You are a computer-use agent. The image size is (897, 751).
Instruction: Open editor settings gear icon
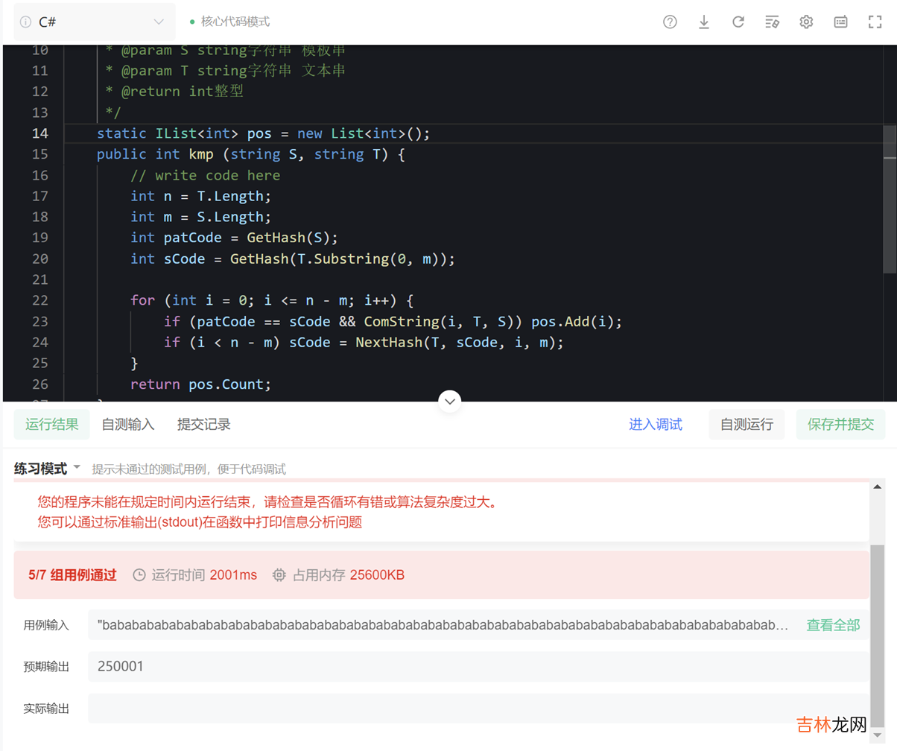(x=806, y=22)
